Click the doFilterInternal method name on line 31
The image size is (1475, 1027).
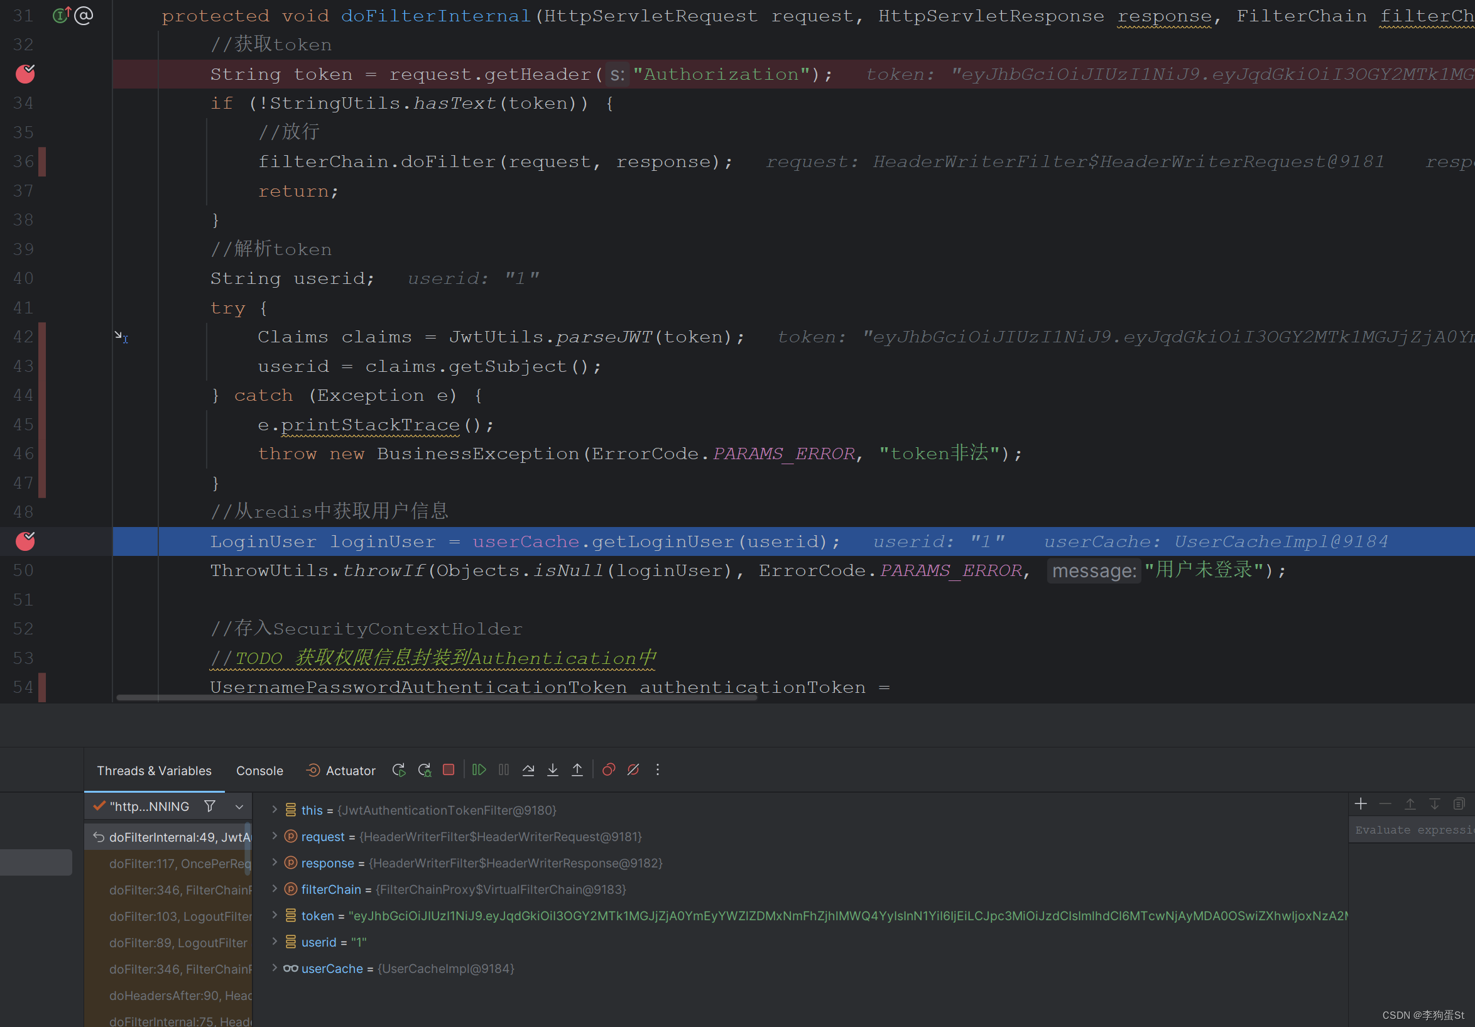click(435, 16)
